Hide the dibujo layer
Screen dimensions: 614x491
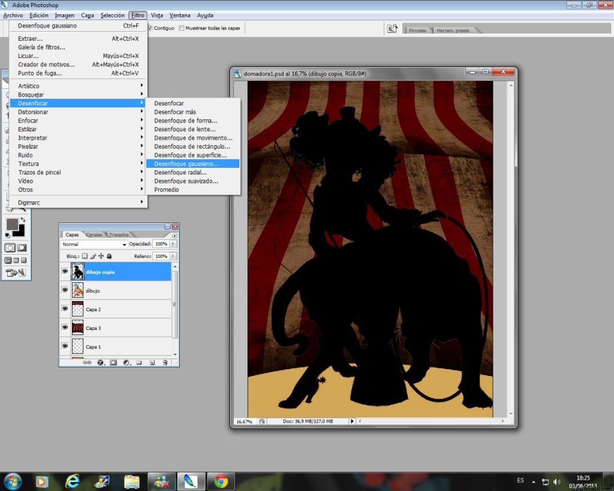[x=65, y=290]
